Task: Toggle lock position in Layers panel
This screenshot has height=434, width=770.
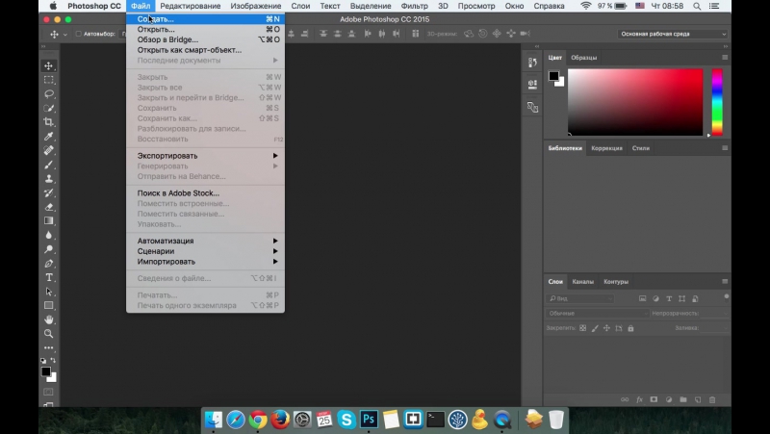Action: 606,328
